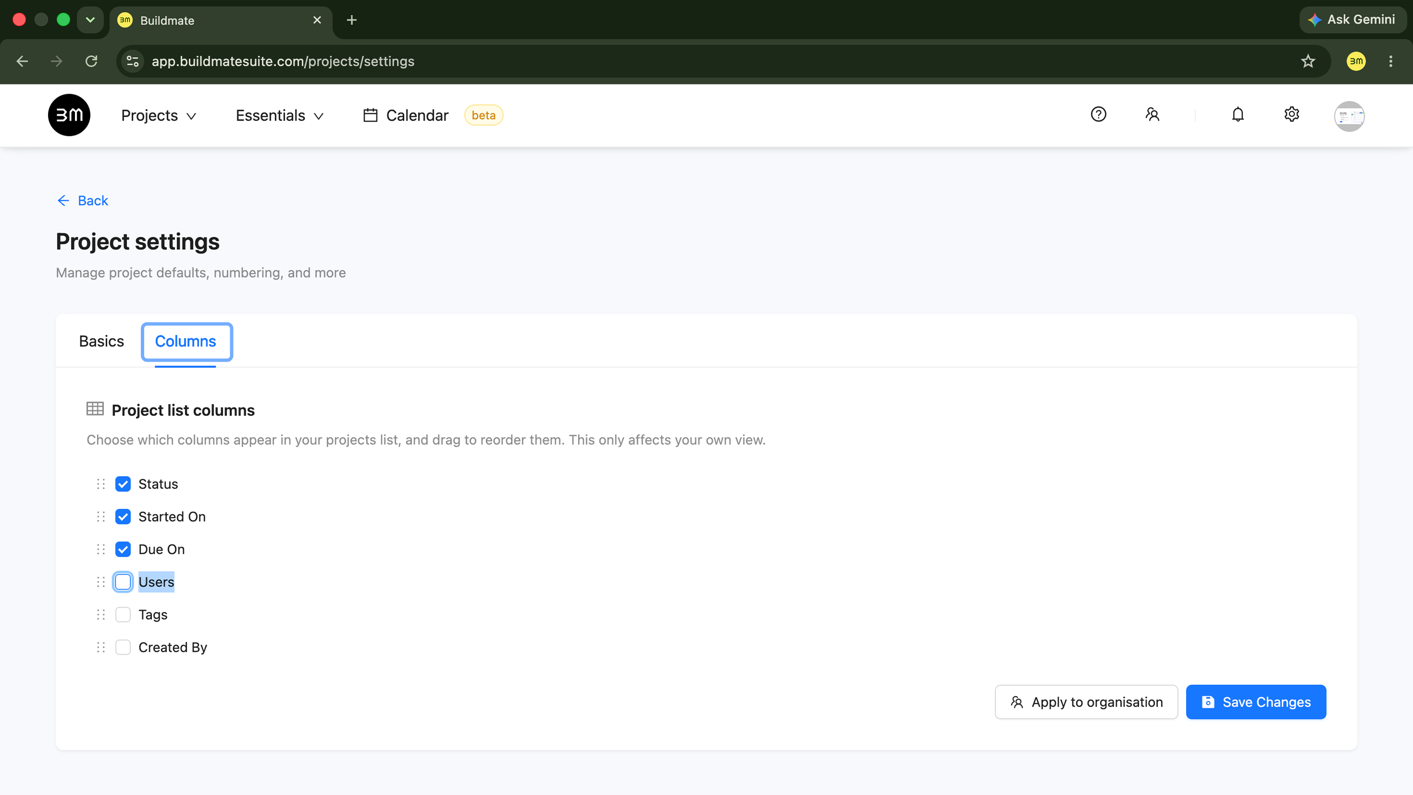Image resolution: width=1413 pixels, height=795 pixels.
Task: Open Chrome profile icon in toolbar
Action: pyautogui.click(x=1356, y=61)
